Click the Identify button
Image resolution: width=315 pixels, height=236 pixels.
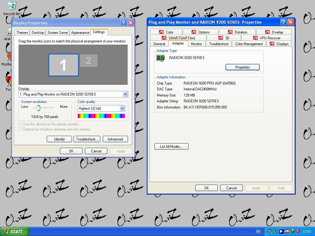59,139
